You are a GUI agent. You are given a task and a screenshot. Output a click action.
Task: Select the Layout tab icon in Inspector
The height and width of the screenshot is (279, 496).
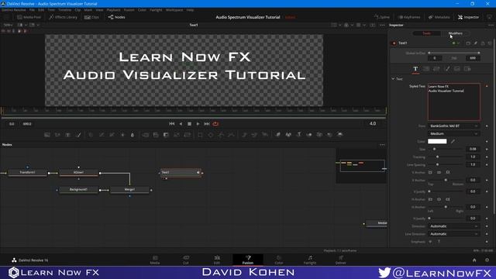click(x=426, y=69)
